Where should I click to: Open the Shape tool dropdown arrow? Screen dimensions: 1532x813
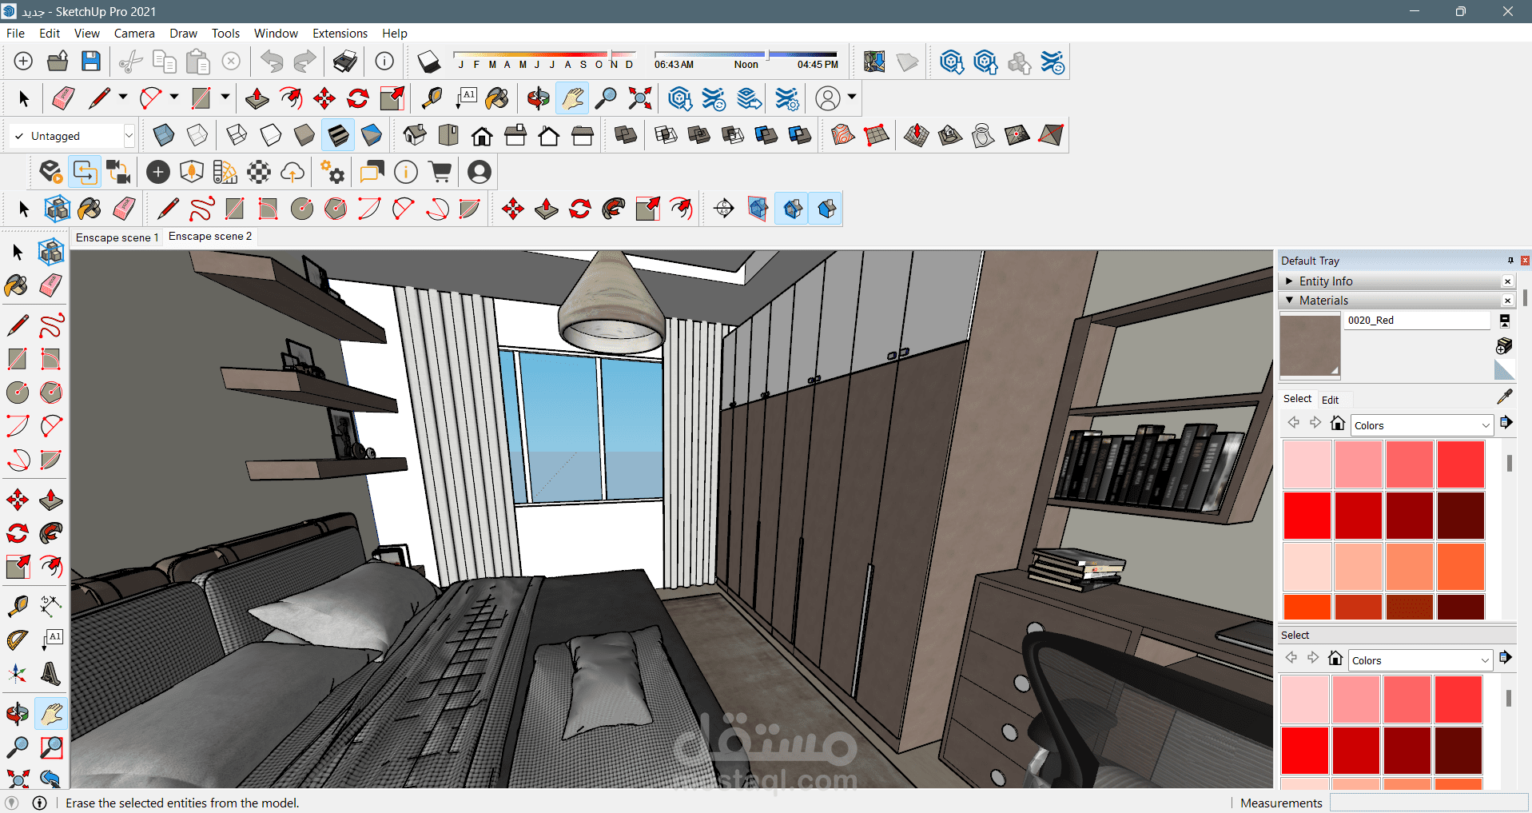coord(225,98)
